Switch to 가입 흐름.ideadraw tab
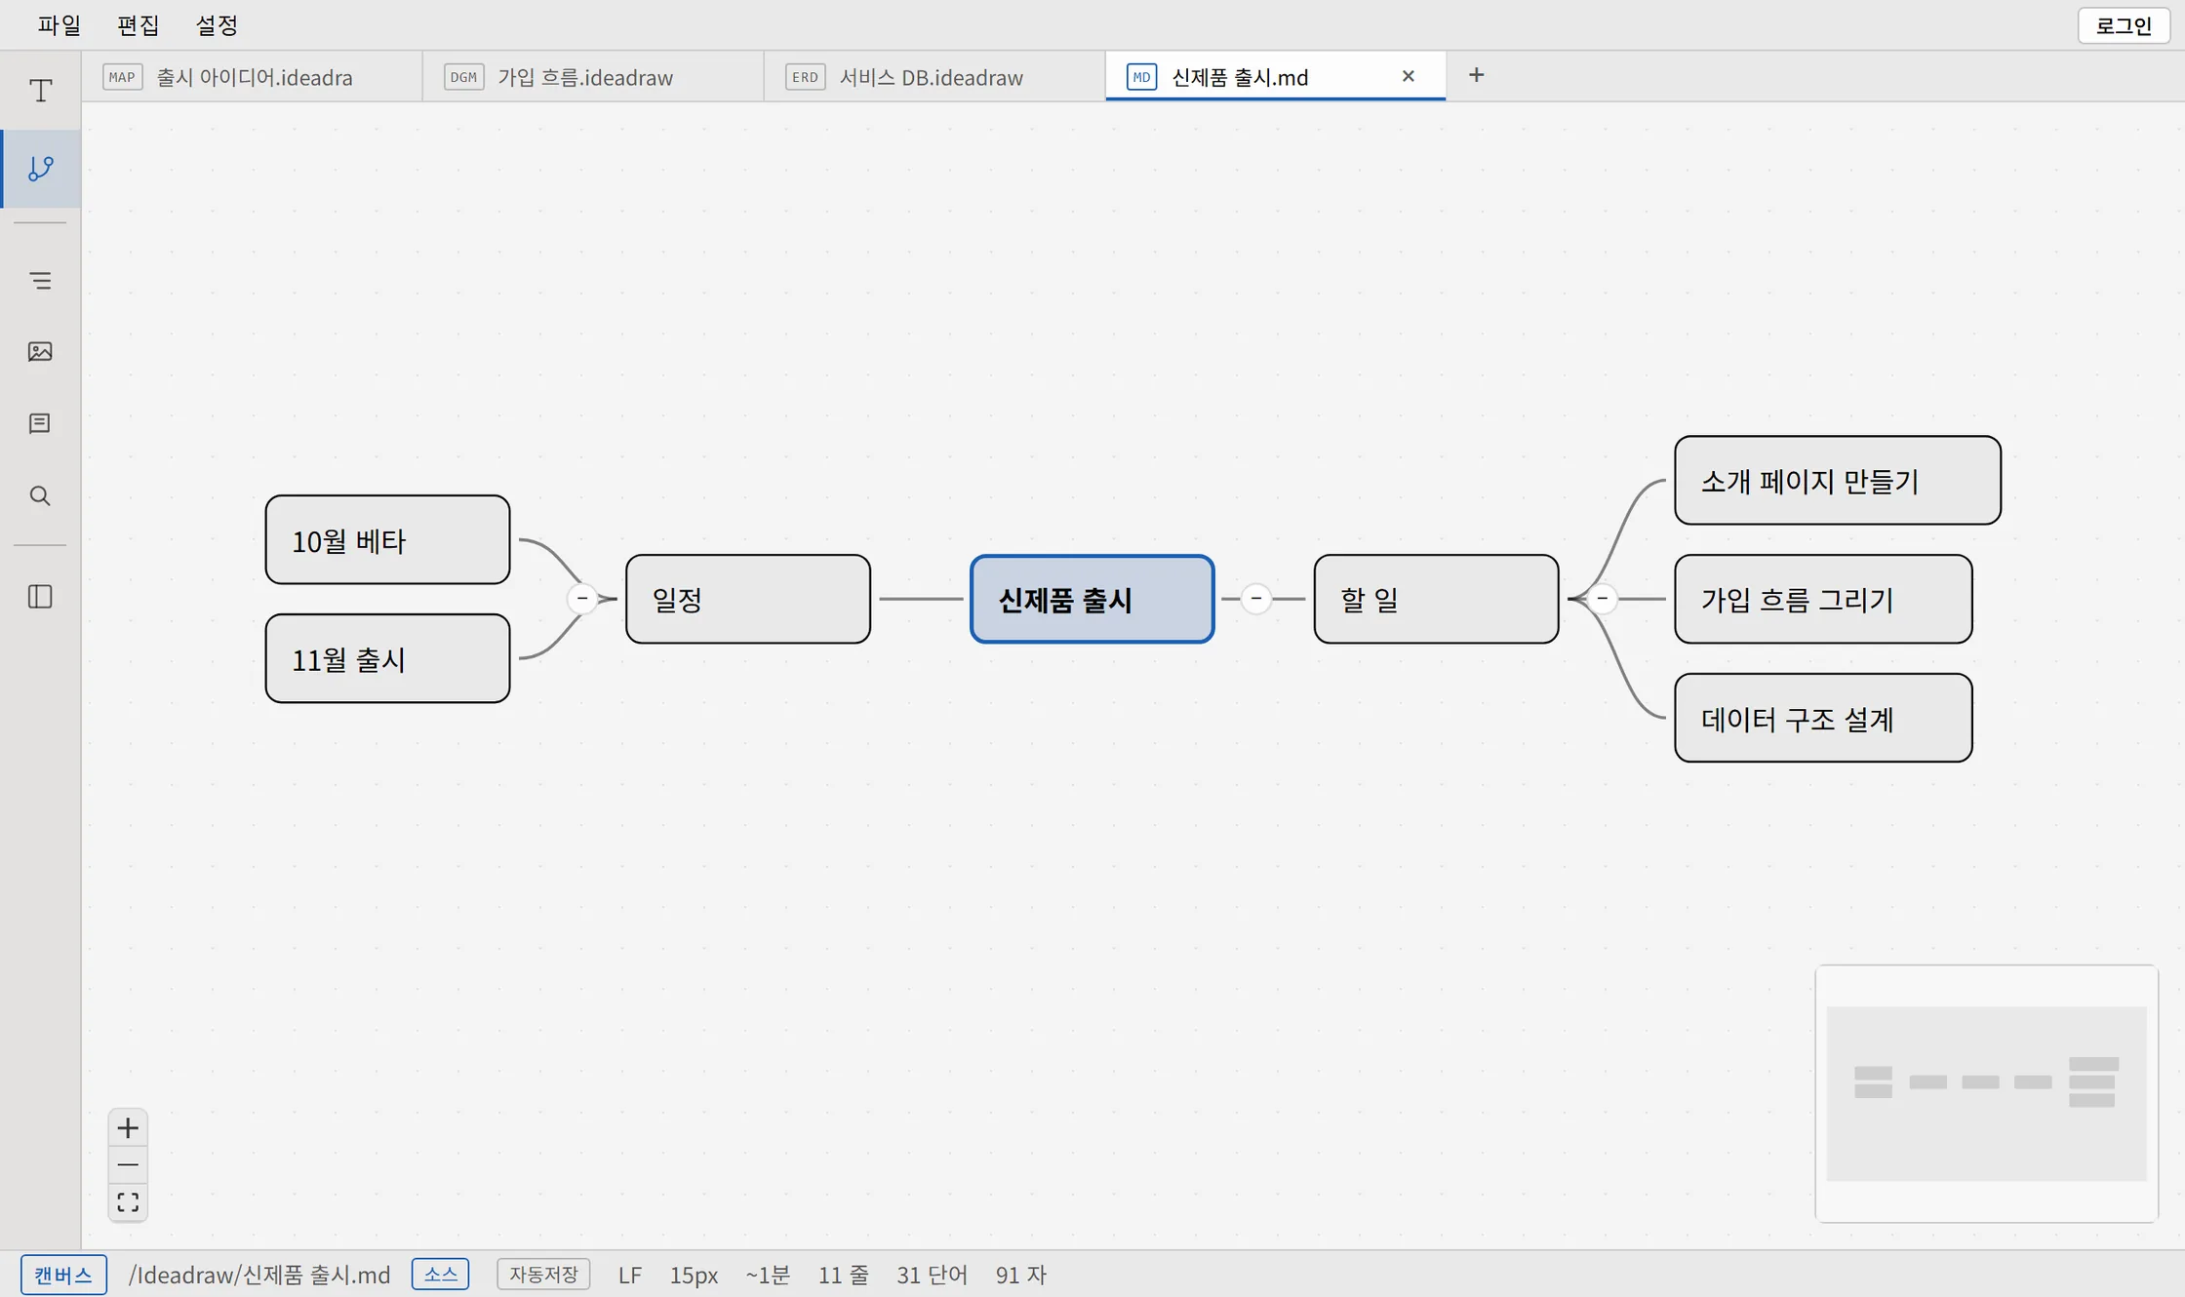The width and height of the screenshot is (2185, 1297). 593,77
